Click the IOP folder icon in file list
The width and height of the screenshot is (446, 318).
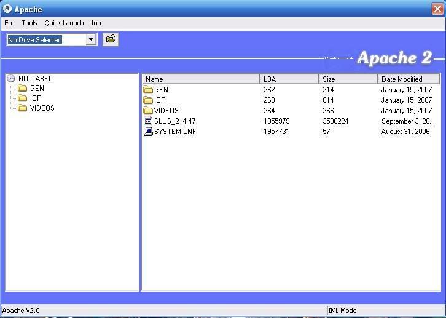coord(148,100)
